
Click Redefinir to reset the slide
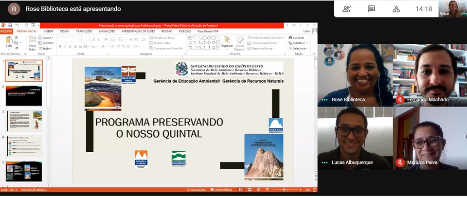47,43
